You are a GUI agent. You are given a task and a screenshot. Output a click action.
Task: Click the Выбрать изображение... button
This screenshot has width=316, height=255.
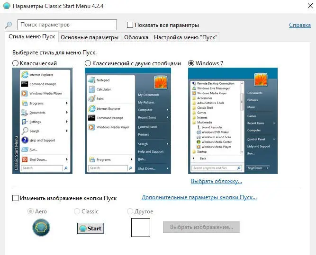coord(201,227)
